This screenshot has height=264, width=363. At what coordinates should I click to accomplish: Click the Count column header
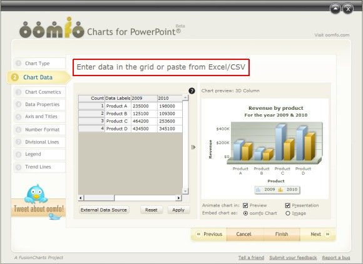(91, 99)
